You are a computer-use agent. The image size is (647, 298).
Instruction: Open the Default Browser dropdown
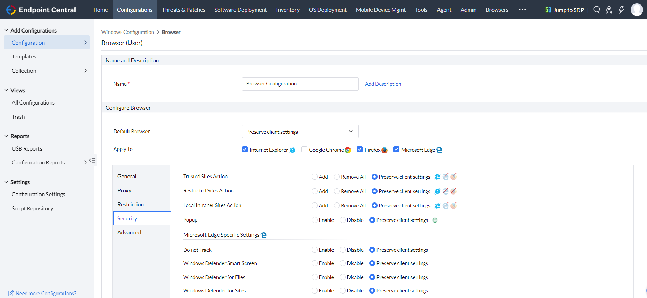click(x=300, y=132)
